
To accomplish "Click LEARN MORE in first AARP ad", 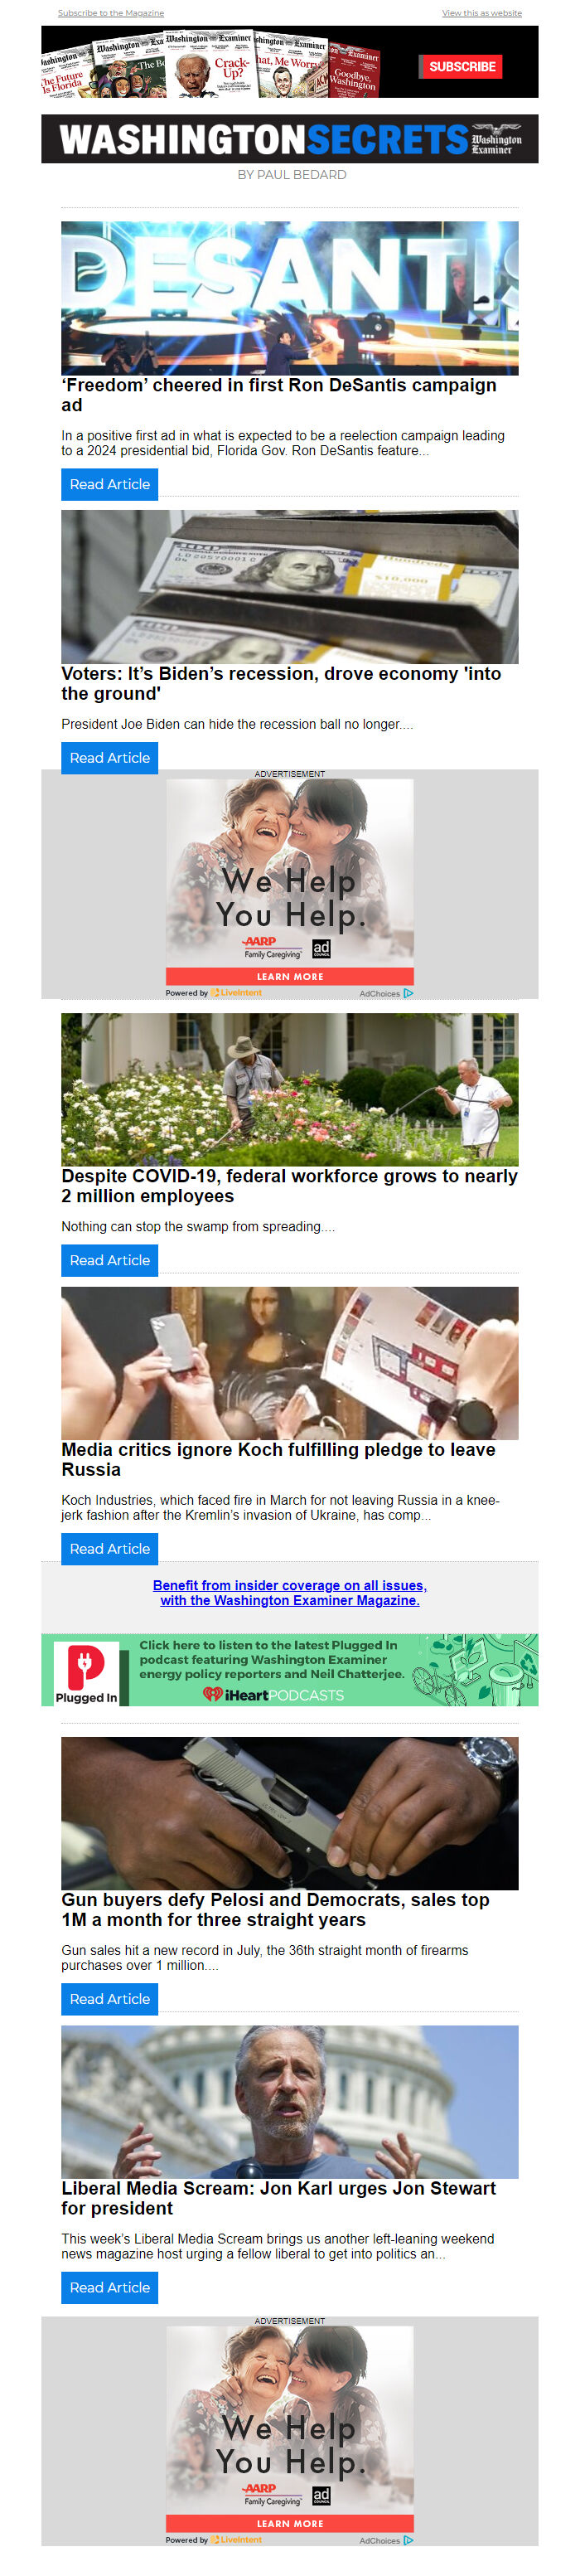I will pyautogui.click(x=290, y=977).
